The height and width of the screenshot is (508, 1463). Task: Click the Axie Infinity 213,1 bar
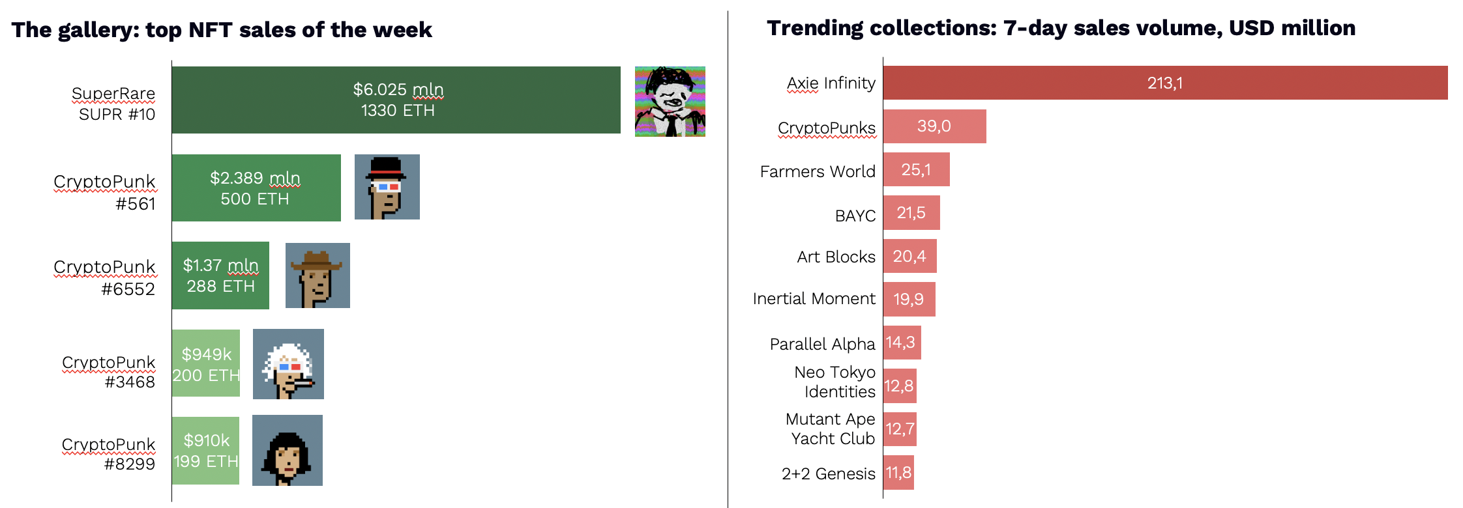(1166, 83)
